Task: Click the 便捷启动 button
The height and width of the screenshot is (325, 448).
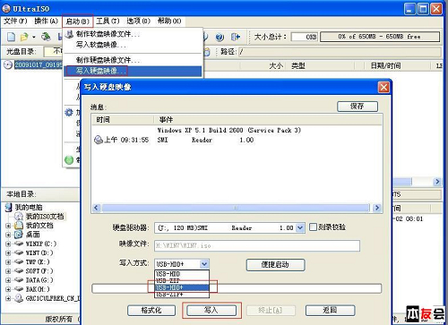Action: [x=275, y=265]
